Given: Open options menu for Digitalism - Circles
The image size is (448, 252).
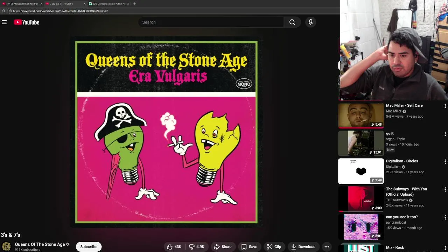Looking at the screenshot, I should pyautogui.click(x=445, y=162).
